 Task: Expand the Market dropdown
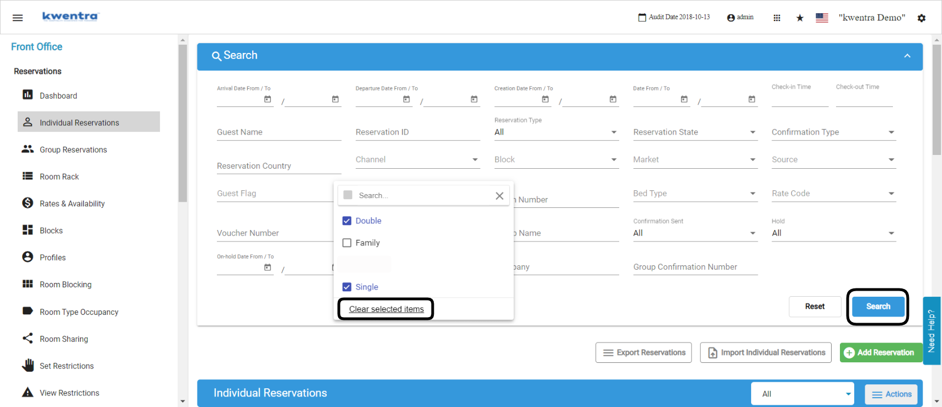pos(695,160)
